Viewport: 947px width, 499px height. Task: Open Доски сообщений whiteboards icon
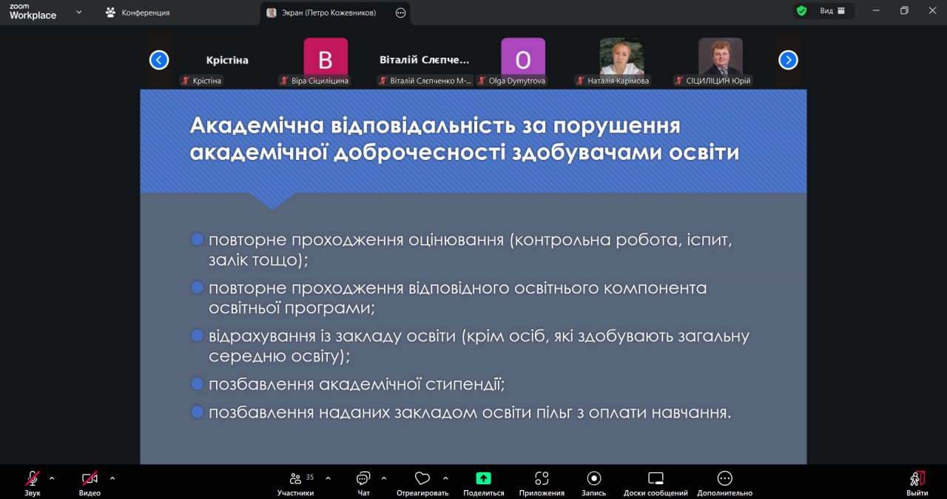(656, 478)
